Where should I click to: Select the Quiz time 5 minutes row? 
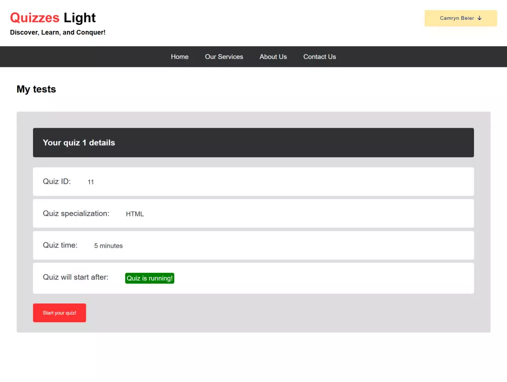253,245
